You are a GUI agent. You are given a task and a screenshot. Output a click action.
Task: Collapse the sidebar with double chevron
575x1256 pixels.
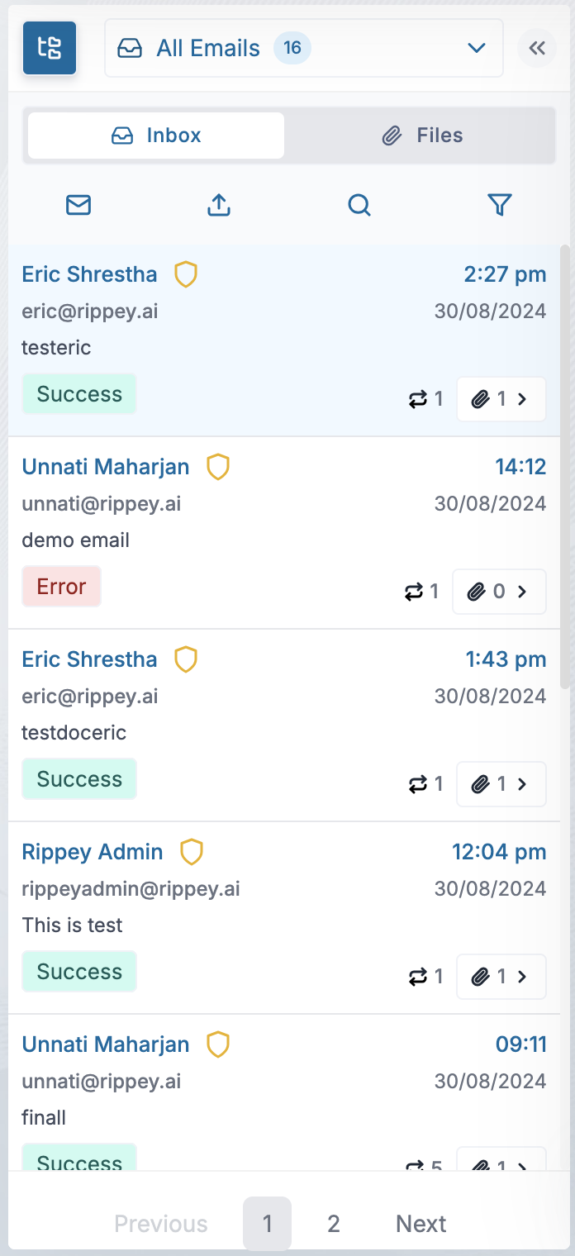pyautogui.click(x=537, y=48)
